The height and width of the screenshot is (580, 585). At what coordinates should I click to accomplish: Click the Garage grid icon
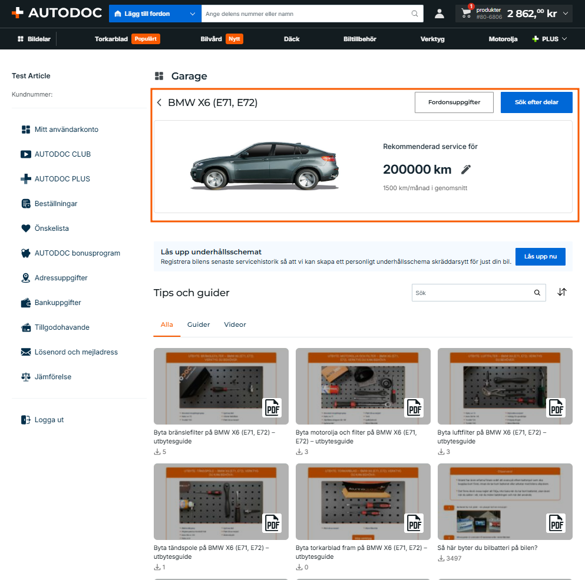point(159,76)
